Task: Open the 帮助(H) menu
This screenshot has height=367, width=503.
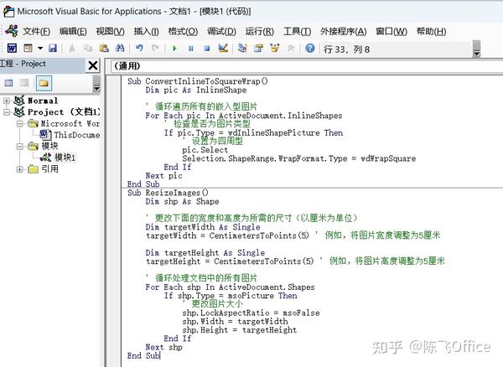Action: pos(431,31)
